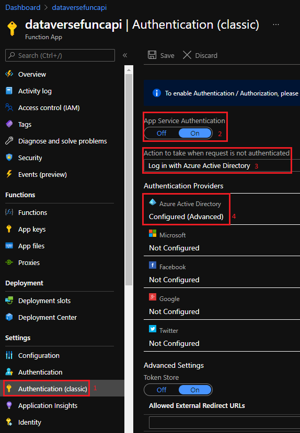This screenshot has height=433, width=300.
Task: Open Facebook Not Configured provider row
Action: tap(222, 272)
